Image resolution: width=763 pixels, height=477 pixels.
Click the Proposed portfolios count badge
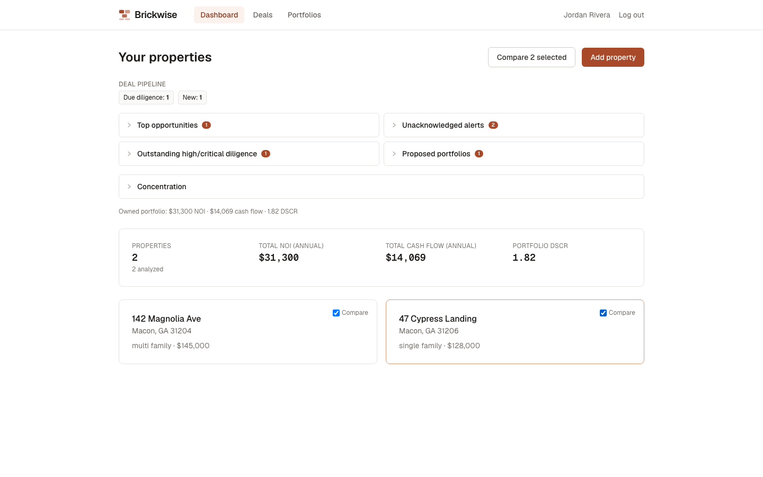click(479, 154)
